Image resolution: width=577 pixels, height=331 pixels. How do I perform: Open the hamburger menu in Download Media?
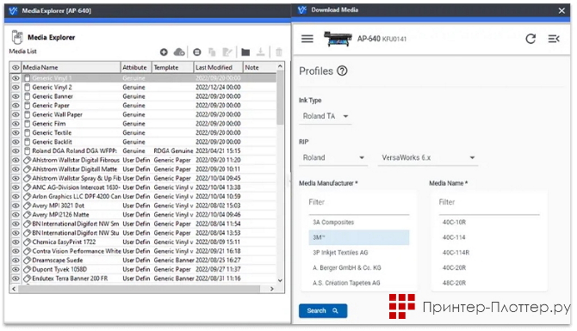307,39
